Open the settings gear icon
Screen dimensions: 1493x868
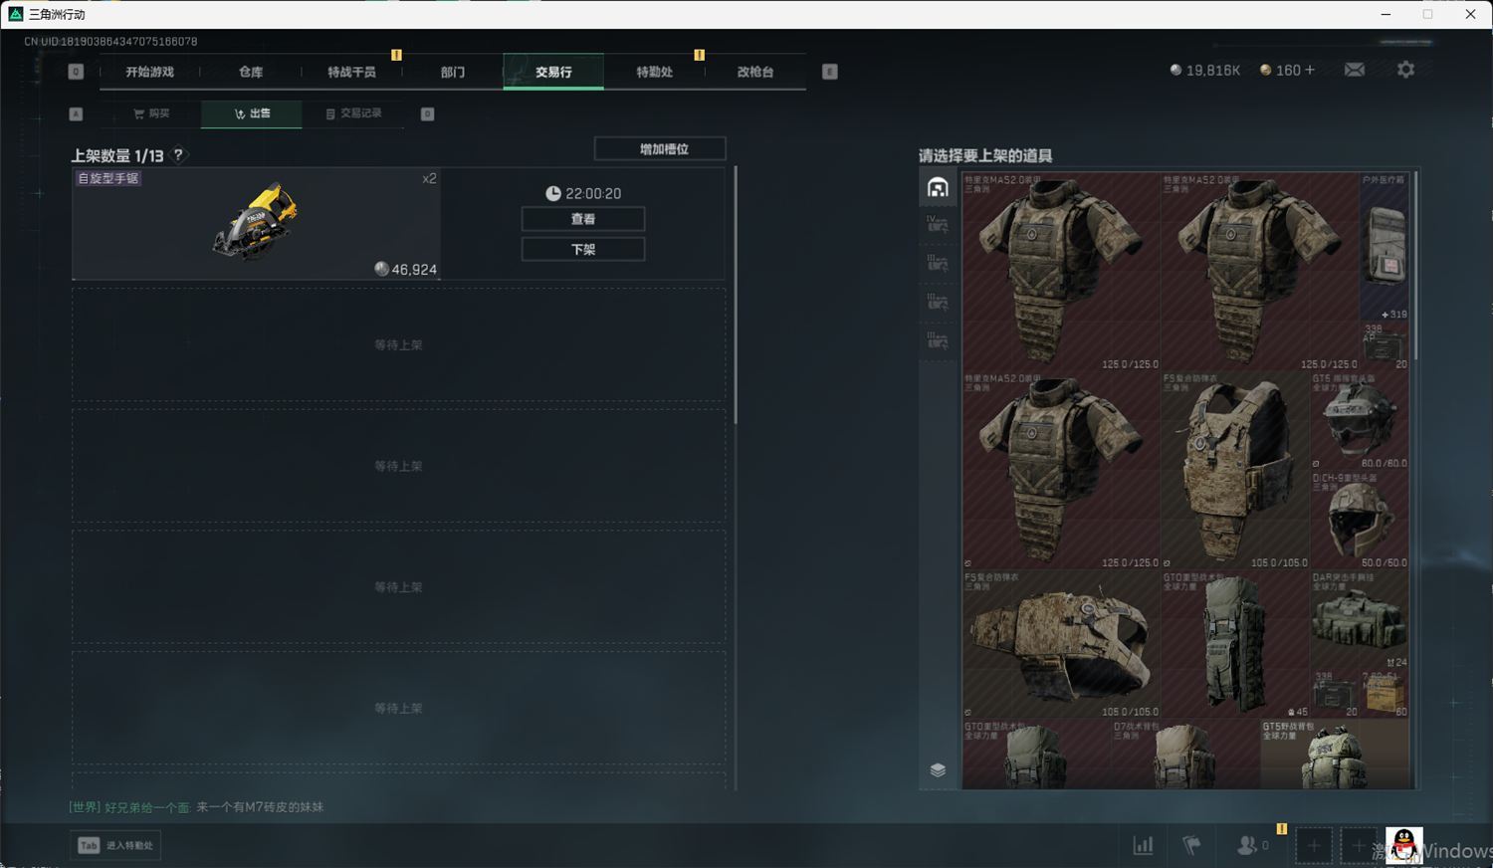1405,70
